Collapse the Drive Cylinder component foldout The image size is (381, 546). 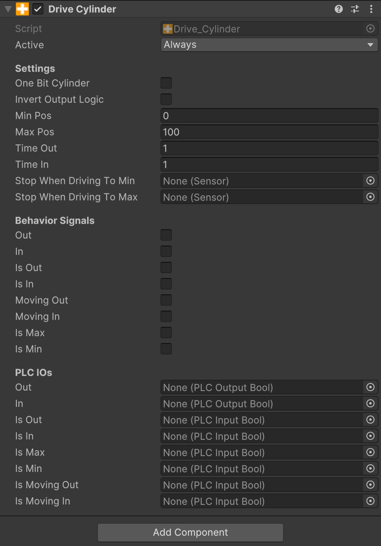click(x=8, y=9)
